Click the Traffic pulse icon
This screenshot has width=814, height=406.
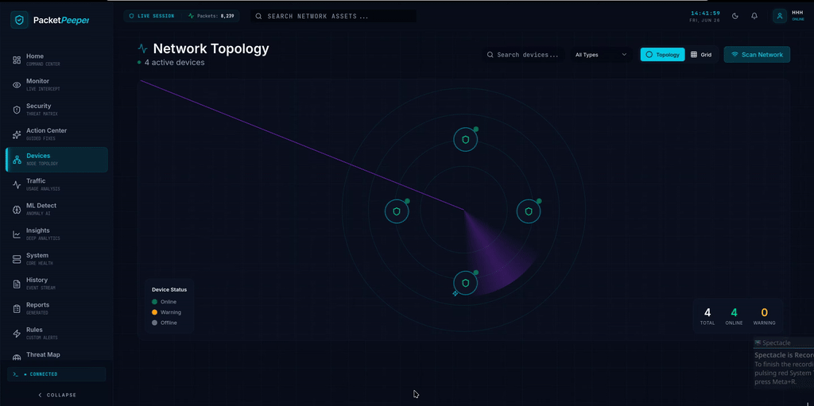tap(17, 184)
